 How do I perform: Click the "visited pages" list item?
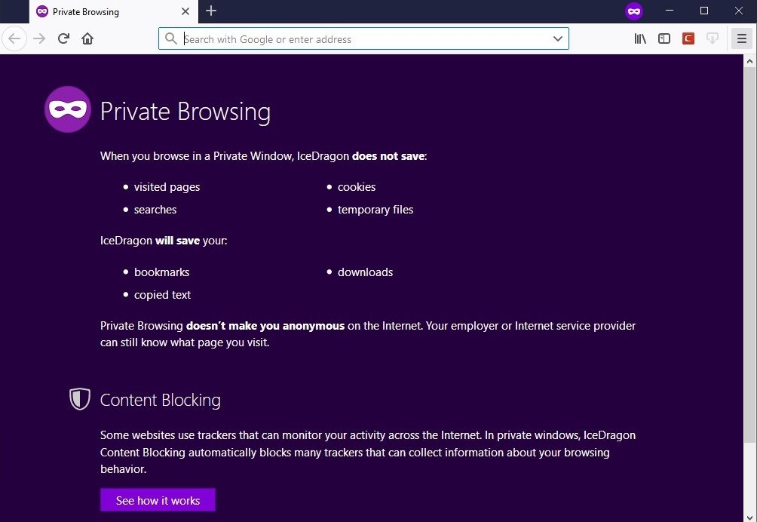click(x=167, y=187)
